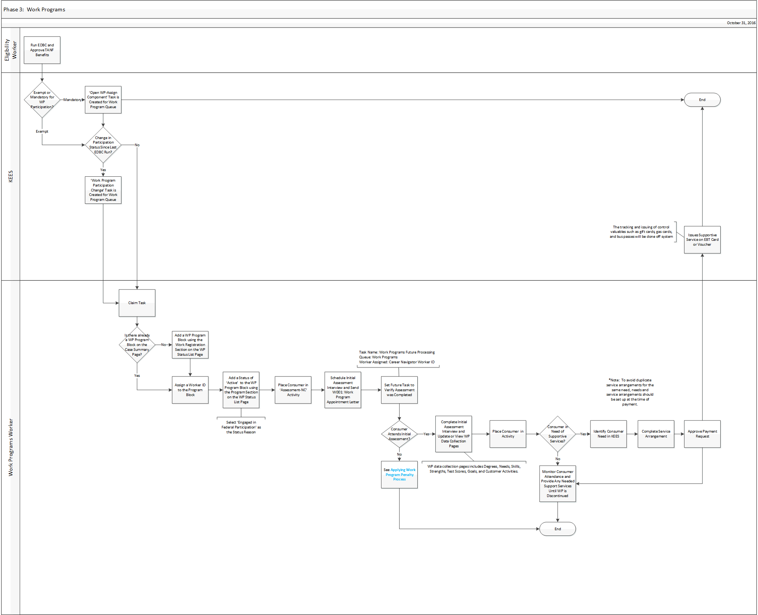Screen dimensions: 758x615
Task: Select End terminator in Work Programs Worker lane
Action: coord(558,529)
